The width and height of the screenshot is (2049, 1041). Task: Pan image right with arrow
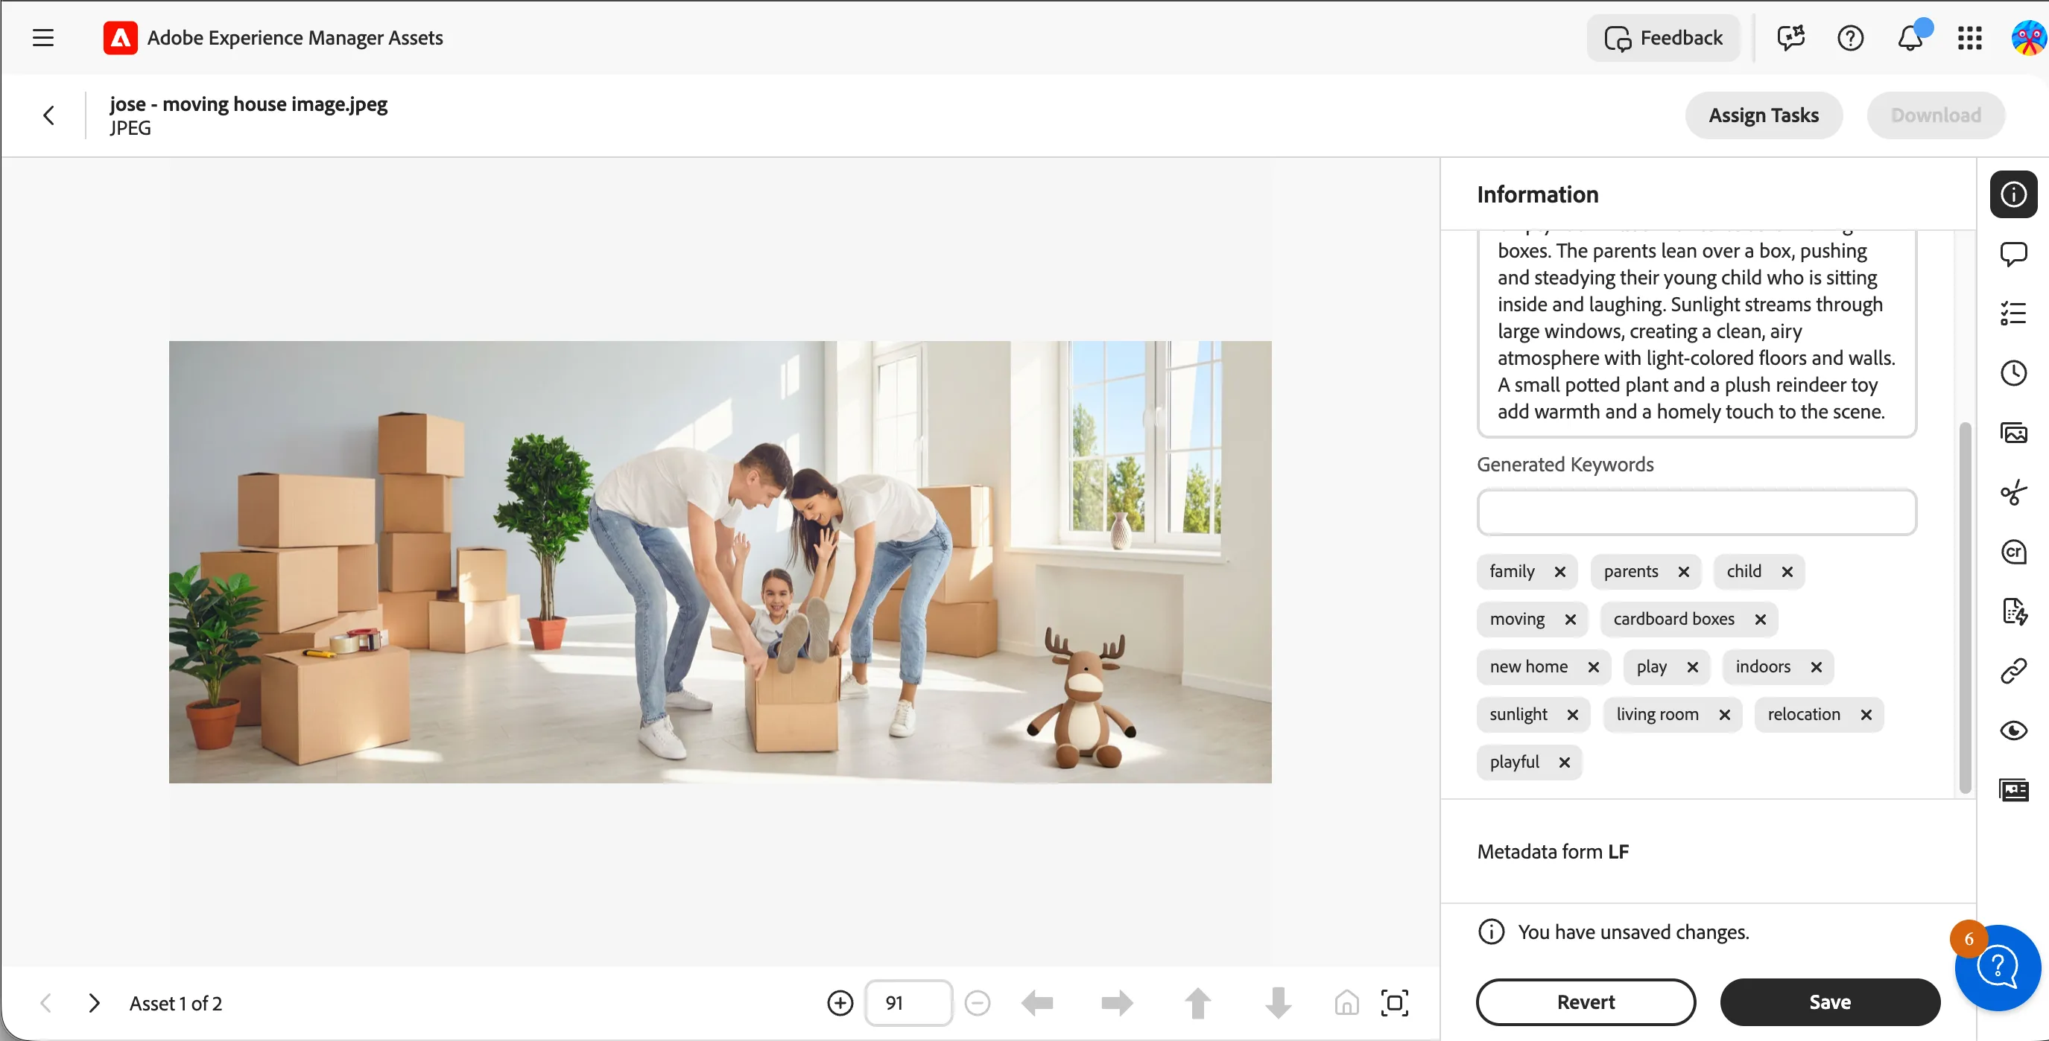click(x=1118, y=1003)
